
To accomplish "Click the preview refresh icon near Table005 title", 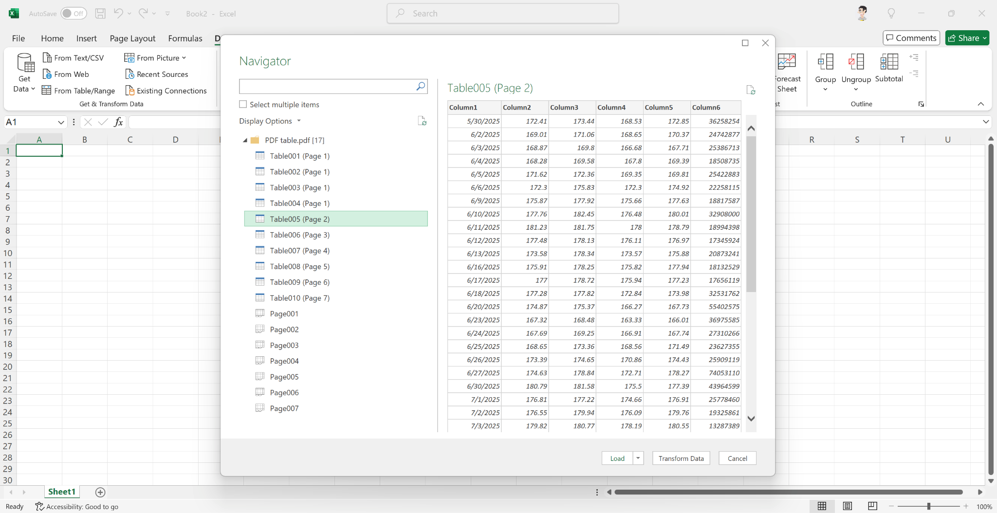I will click(x=751, y=90).
